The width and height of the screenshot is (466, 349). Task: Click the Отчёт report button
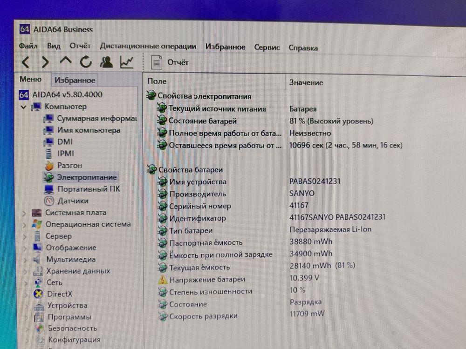pyautogui.click(x=170, y=62)
